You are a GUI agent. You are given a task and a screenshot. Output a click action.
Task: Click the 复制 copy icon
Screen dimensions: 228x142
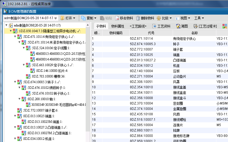tap(84, 18)
